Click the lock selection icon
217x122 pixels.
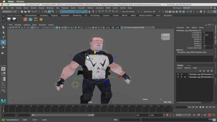(x=89, y=12)
